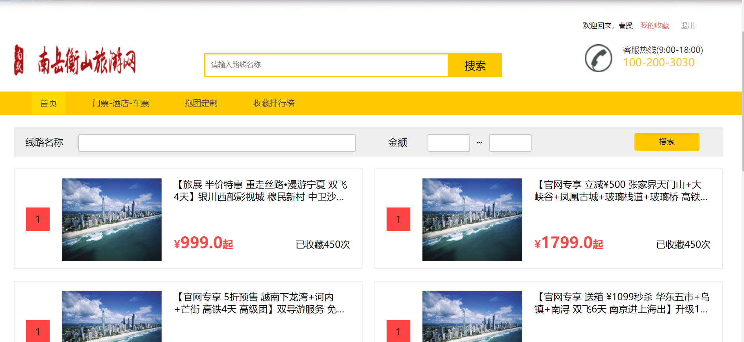
Task: Click inside the 请输入路线名称 search box
Action: pos(326,65)
